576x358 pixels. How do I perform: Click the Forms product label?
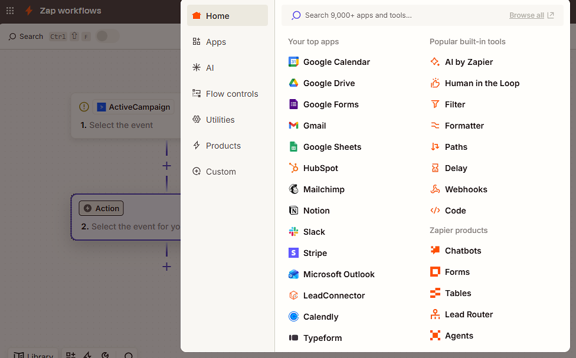tap(457, 272)
